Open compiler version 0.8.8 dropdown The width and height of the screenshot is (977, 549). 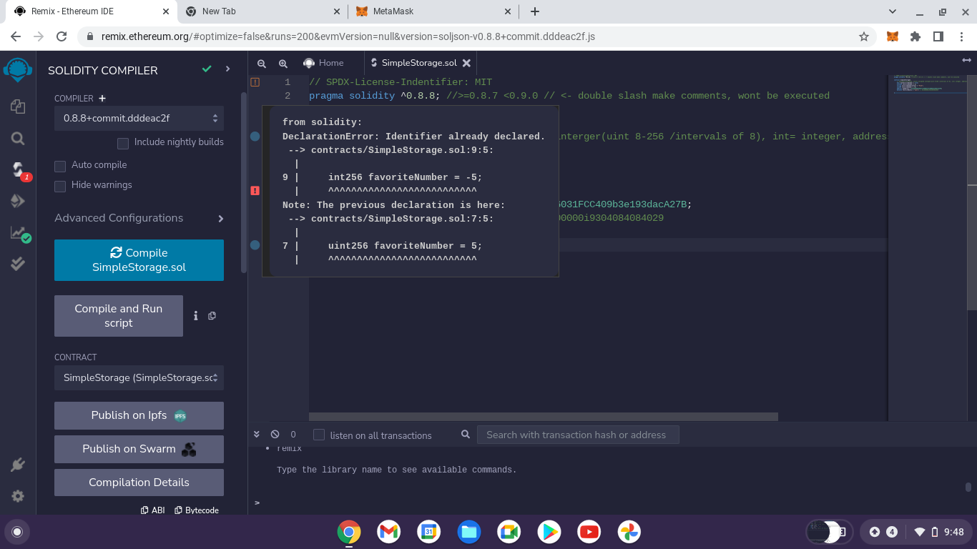pyautogui.click(x=139, y=118)
